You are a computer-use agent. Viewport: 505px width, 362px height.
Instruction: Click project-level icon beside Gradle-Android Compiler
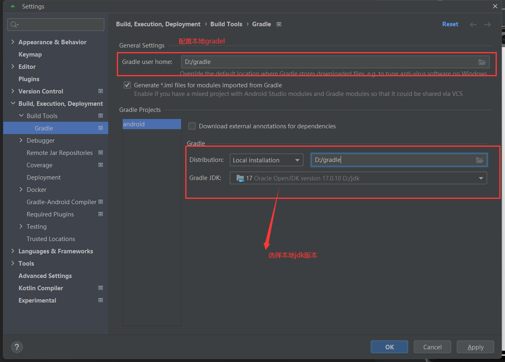coord(101,202)
